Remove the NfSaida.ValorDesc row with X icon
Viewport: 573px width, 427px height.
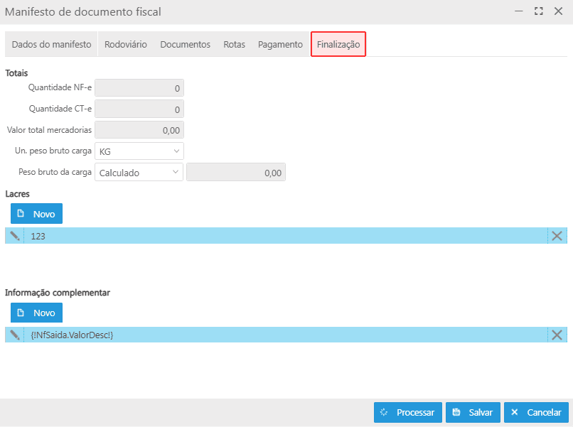tap(557, 335)
